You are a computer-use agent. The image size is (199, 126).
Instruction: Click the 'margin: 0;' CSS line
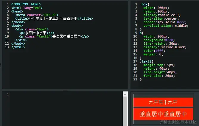(x=153, y=54)
